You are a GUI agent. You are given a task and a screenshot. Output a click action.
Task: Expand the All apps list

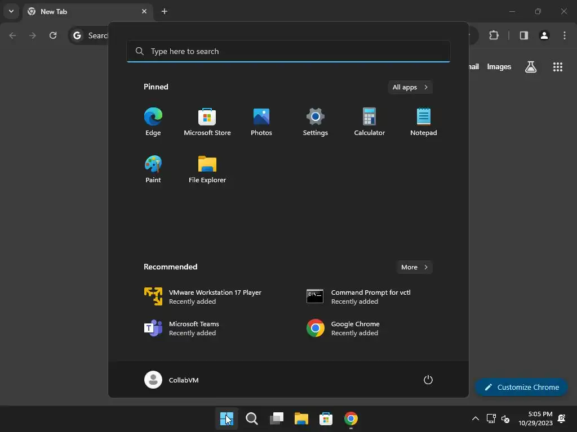pyautogui.click(x=410, y=87)
